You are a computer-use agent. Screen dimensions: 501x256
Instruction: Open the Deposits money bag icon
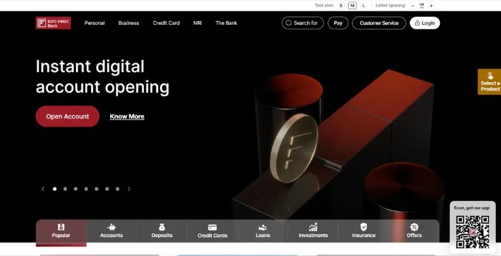[162, 227]
